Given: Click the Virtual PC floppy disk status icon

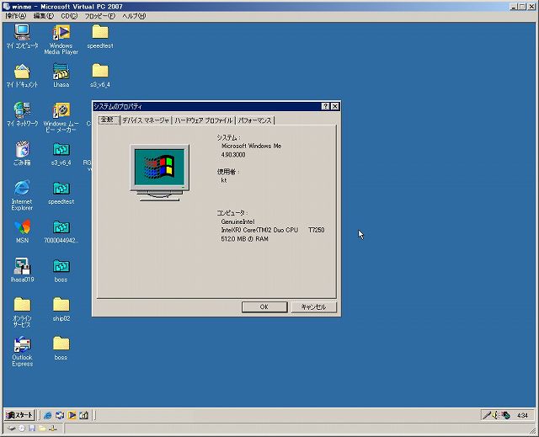Looking at the screenshot, I should (x=32, y=429).
